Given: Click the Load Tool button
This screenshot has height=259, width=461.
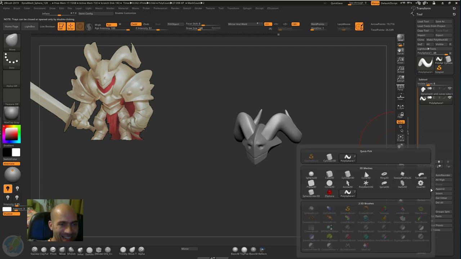Looking at the screenshot, I should 424,22.
